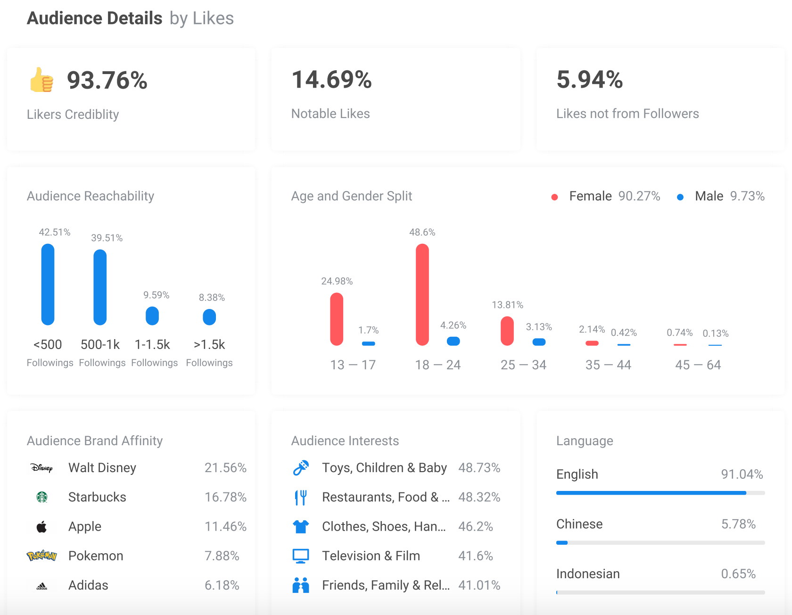Image resolution: width=792 pixels, height=615 pixels.
Task: Click the 13–17 male blue bar
Action: (x=368, y=344)
